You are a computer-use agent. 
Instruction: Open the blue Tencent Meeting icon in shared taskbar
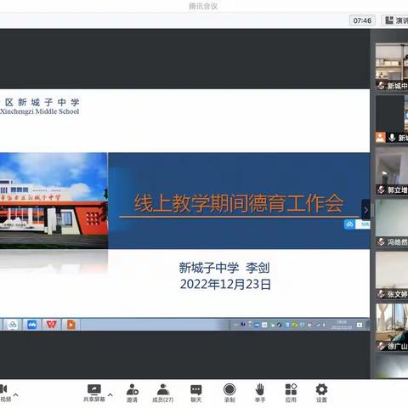[31, 325]
